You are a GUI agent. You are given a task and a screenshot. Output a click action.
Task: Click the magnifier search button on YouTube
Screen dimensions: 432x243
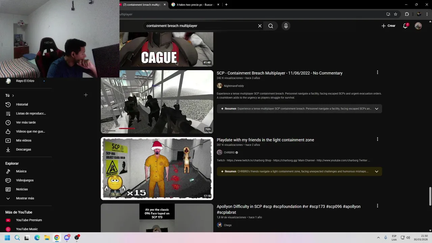coord(271,26)
